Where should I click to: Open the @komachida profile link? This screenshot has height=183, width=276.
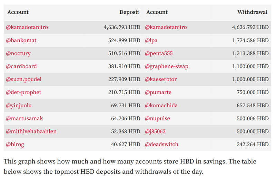[x=161, y=106]
